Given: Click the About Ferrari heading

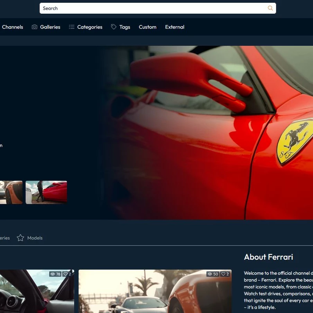Looking at the screenshot, I should pos(268,257).
